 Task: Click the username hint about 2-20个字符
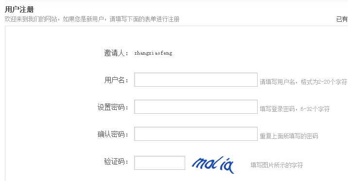click(x=303, y=82)
